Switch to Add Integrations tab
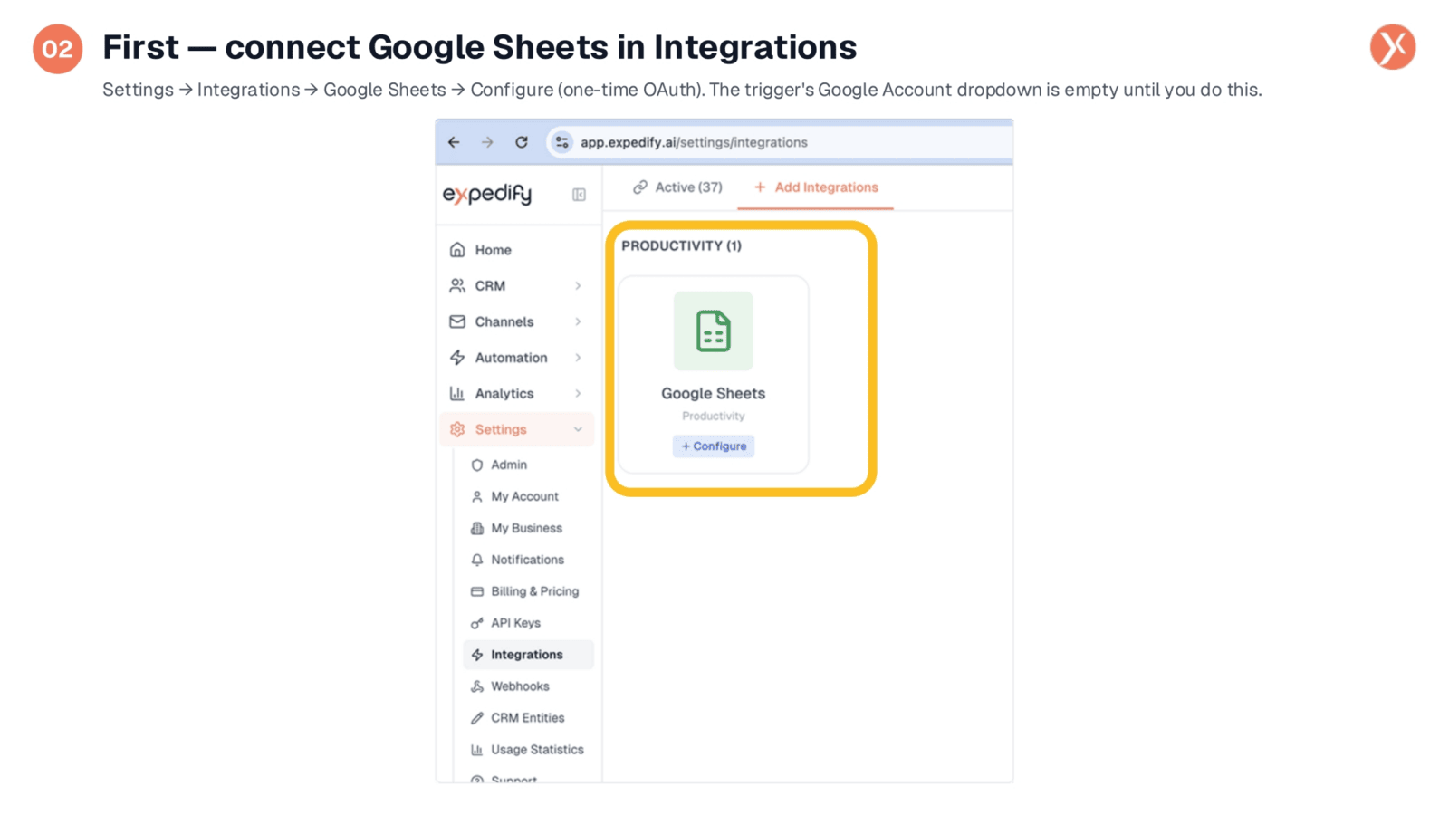1449x815 pixels. click(816, 187)
